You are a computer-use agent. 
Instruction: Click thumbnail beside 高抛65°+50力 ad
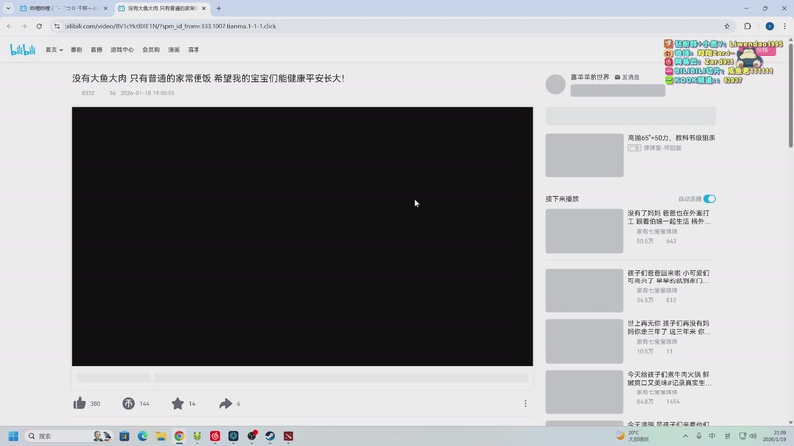click(585, 156)
